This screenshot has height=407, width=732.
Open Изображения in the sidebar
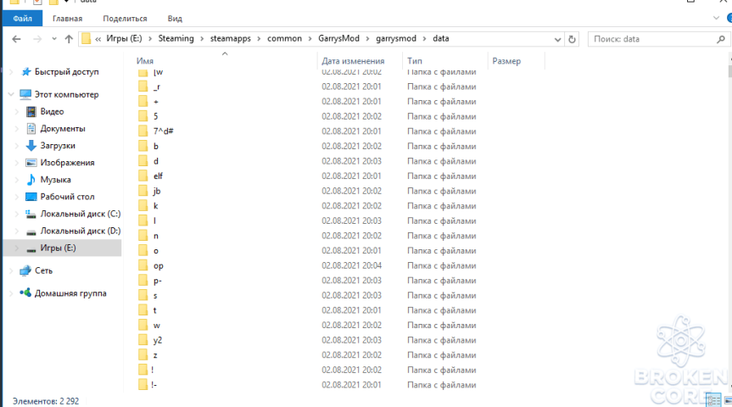tap(67, 163)
